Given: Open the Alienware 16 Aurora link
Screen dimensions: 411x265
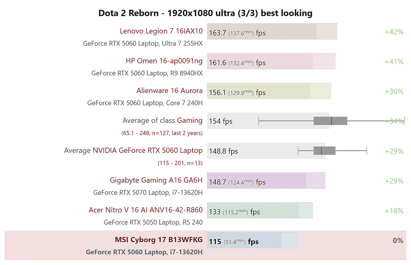Looking at the screenshot, I should (170, 91).
